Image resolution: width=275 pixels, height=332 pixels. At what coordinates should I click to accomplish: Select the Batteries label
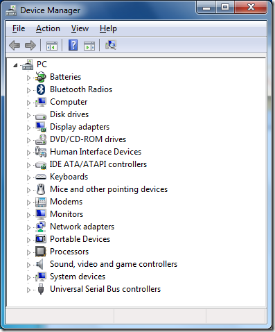click(x=66, y=77)
